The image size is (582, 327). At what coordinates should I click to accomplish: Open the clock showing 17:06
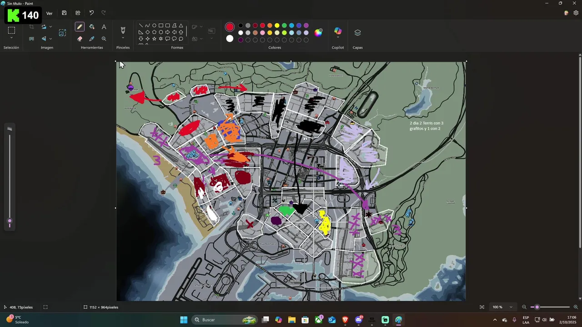pyautogui.click(x=567, y=320)
